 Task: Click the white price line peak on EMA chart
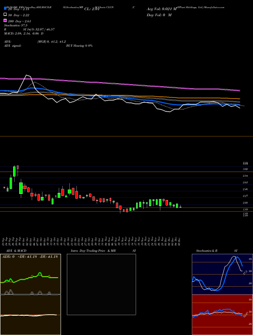27,75
